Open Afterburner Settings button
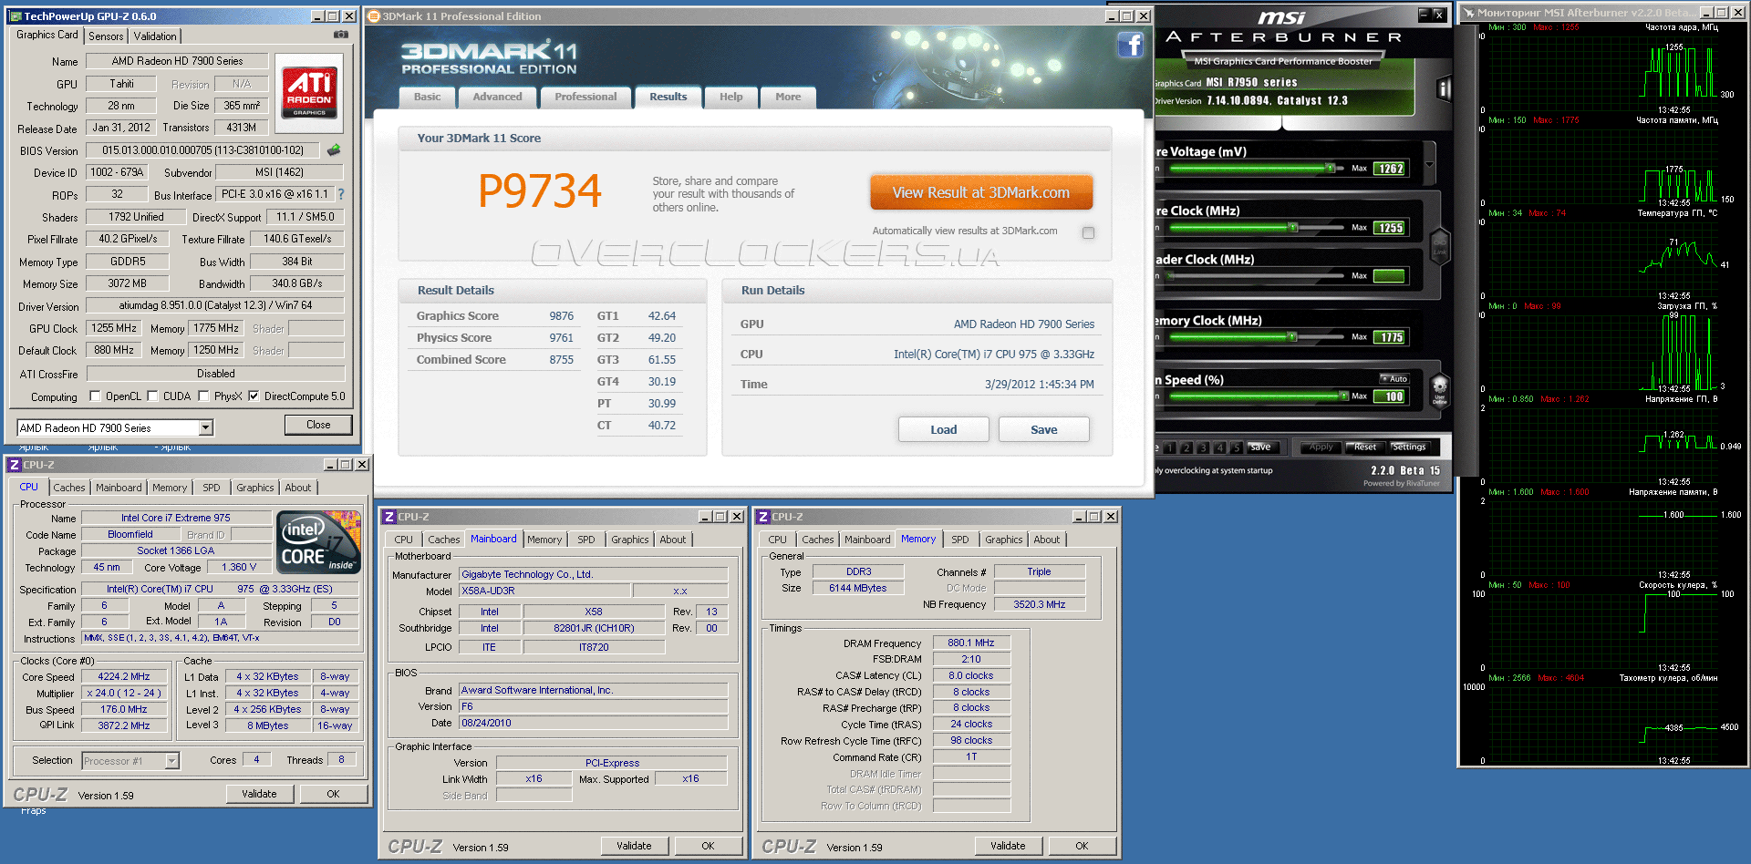1751x864 pixels. tap(1409, 447)
